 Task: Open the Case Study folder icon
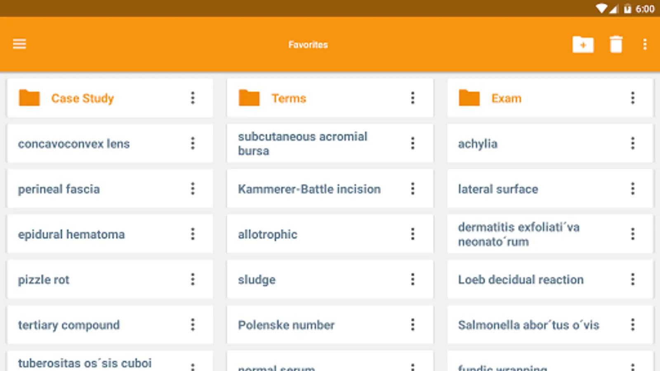click(x=29, y=98)
